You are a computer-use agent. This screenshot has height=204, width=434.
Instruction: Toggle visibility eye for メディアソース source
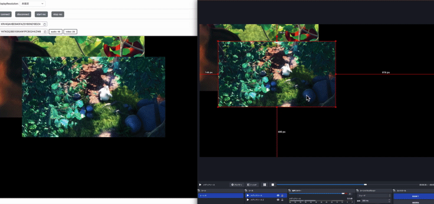pos(278,195)
